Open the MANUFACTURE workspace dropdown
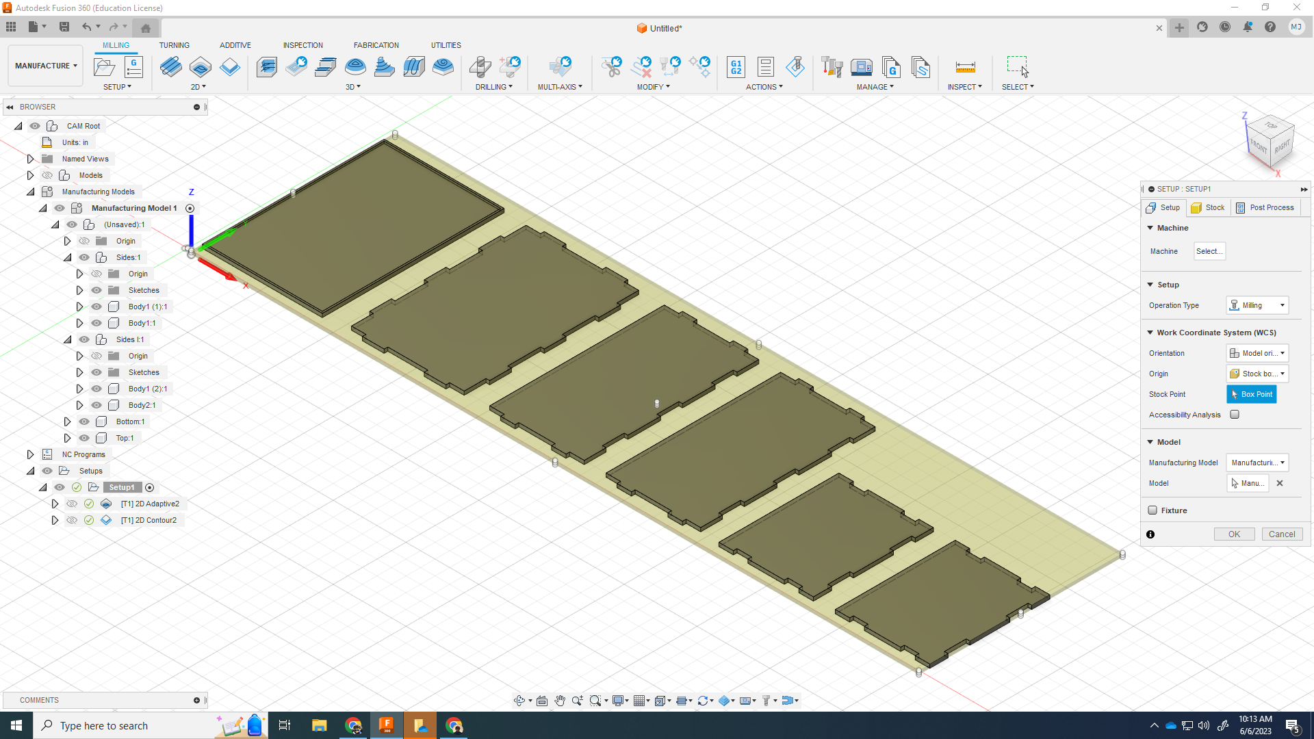Image resolution: width=1314 pixels, height=739 pixels. 46,66
